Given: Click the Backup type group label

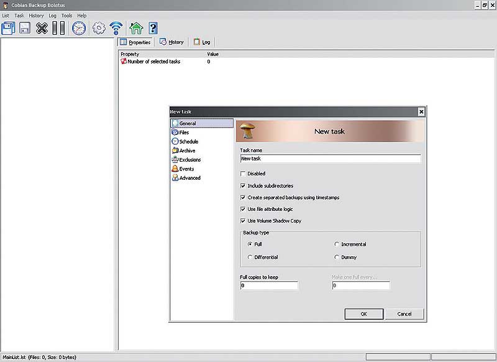Looking at the screenshot, I should (x=256, y=233).
